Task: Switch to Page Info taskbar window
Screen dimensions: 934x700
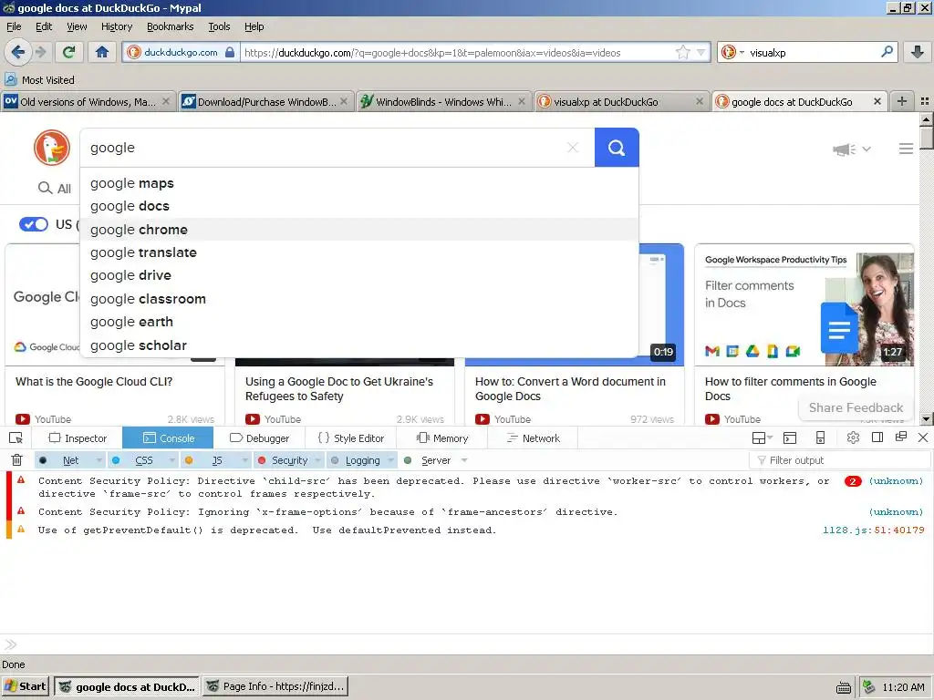Action: click(275, 686)
